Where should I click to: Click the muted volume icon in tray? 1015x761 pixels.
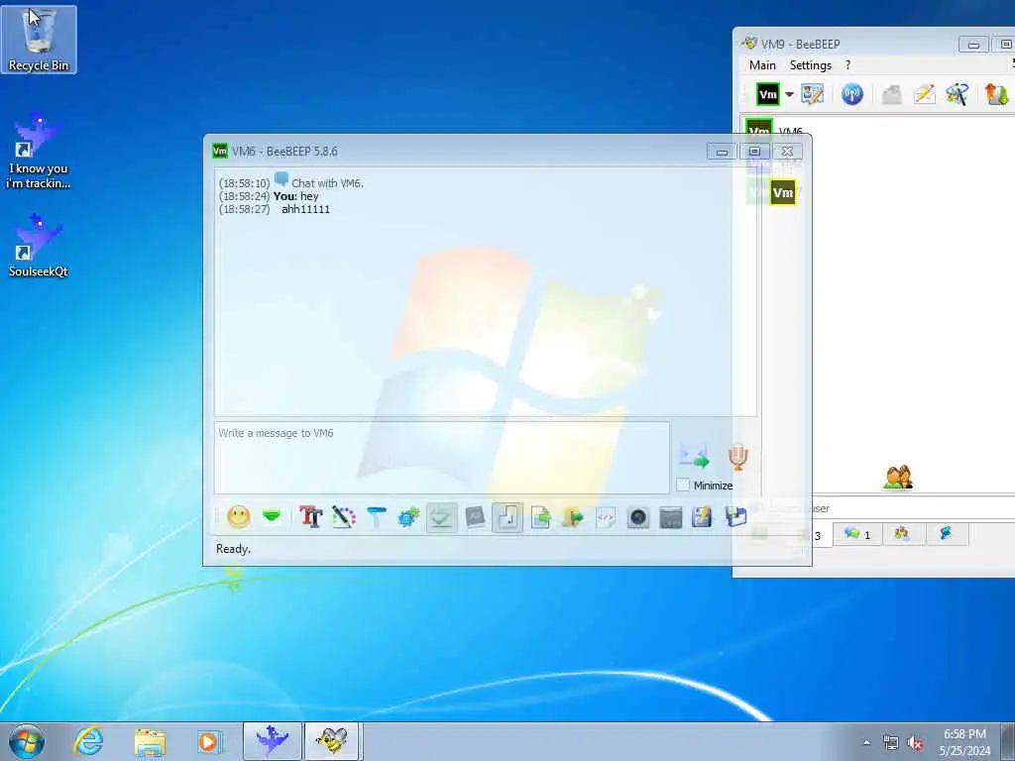tap(915, 743)
